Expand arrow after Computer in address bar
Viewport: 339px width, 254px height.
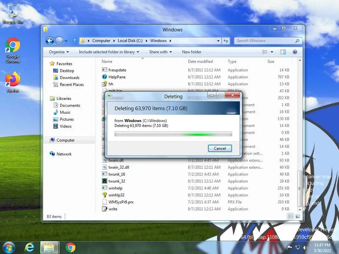(114, 41)
